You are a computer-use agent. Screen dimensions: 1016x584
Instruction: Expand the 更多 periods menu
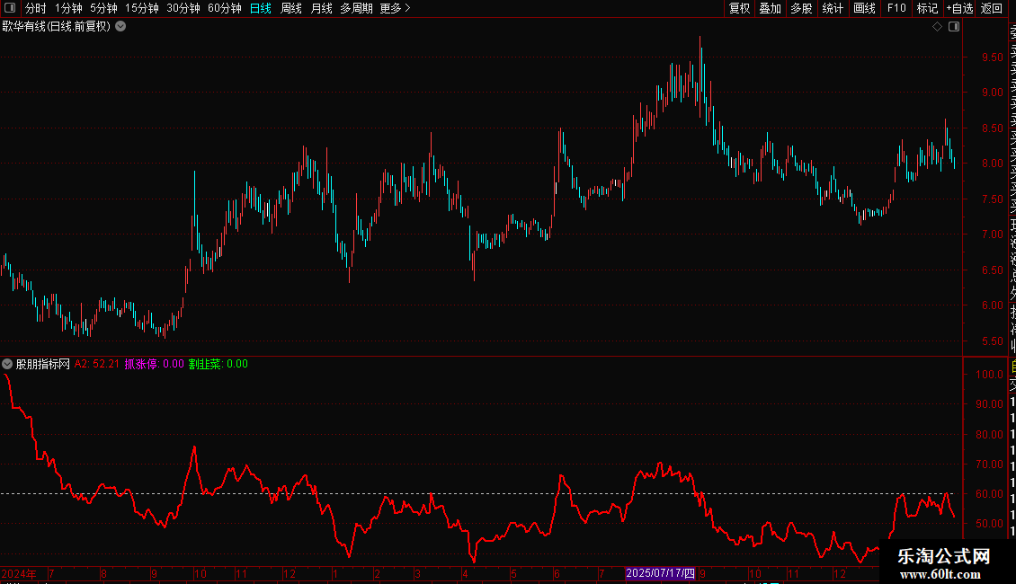(x=396, y=8)
